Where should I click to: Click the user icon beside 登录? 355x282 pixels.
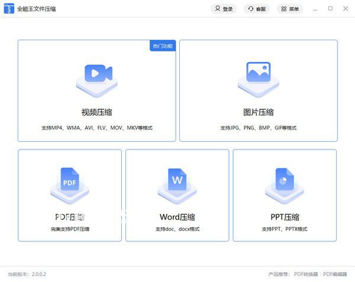tap(218, 9)
